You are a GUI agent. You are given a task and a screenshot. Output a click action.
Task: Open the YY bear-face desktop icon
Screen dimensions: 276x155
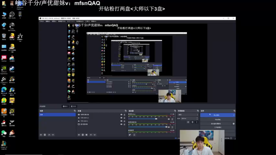tap(12, 101)
